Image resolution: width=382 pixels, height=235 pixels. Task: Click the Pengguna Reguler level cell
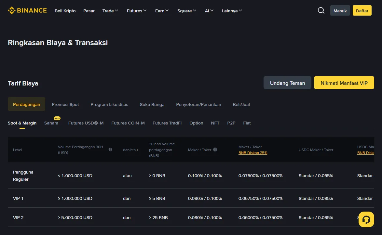pyautogui.click(x=23, y=176)
